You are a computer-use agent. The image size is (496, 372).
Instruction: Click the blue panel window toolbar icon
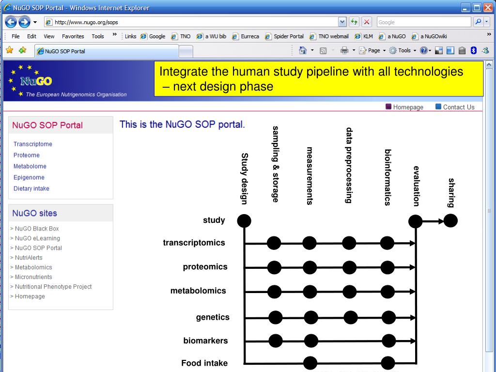(x=450, y=50)
